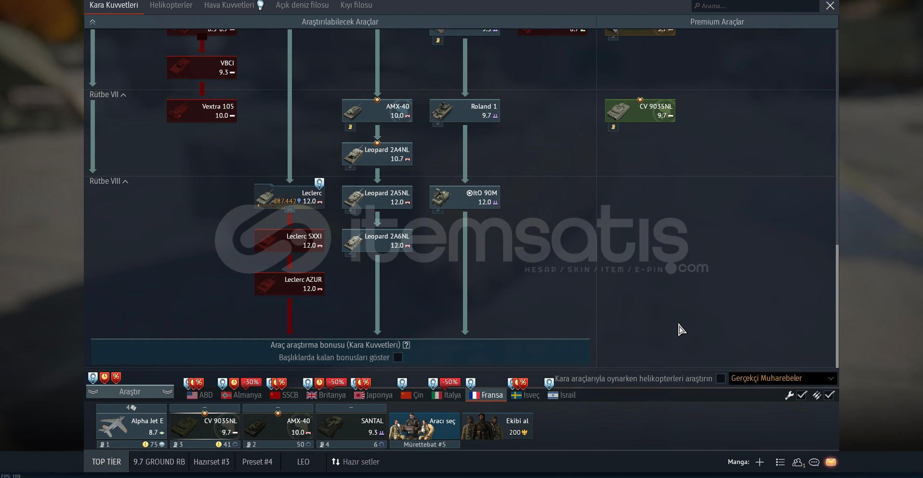Screen dimensions: 923x478
Task: Select the Leopard 2A4NL vehicle card
Action: point(377,154)
